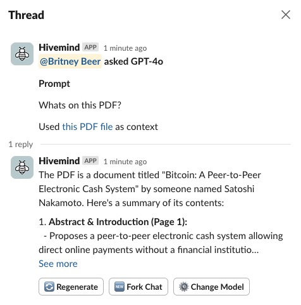Click Hivemind bee avatar on reply message
The image size is (301, 305).
point(22,167)
